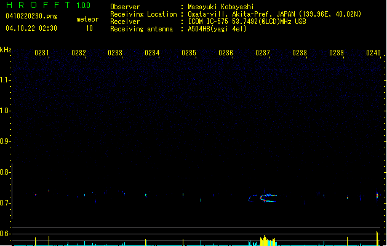Click the HROFFT 1.0.0 title text
The width and height of the screenshot is (387, 246).
[49, 5]
